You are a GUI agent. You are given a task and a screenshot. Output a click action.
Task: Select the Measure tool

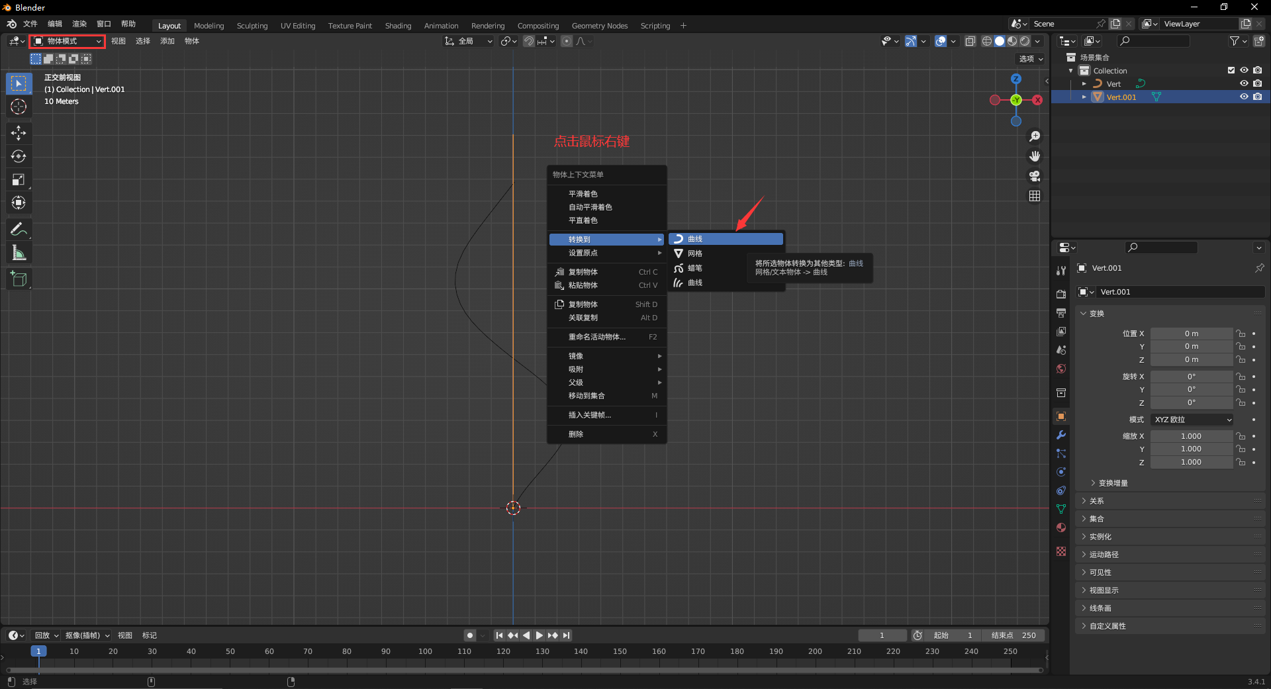pos(19,253)
